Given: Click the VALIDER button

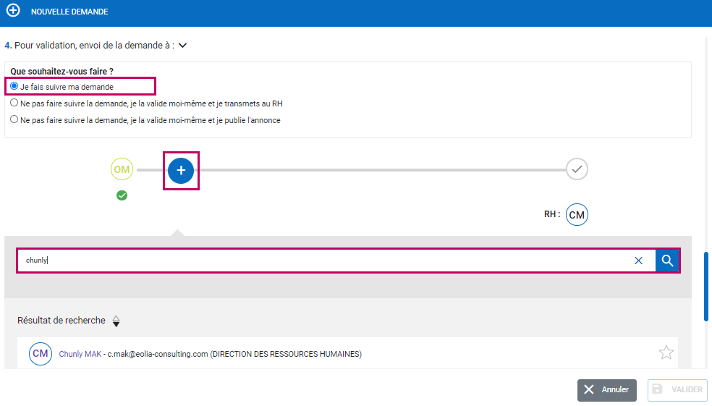Looking at the screenshot, I should point(677,389).
